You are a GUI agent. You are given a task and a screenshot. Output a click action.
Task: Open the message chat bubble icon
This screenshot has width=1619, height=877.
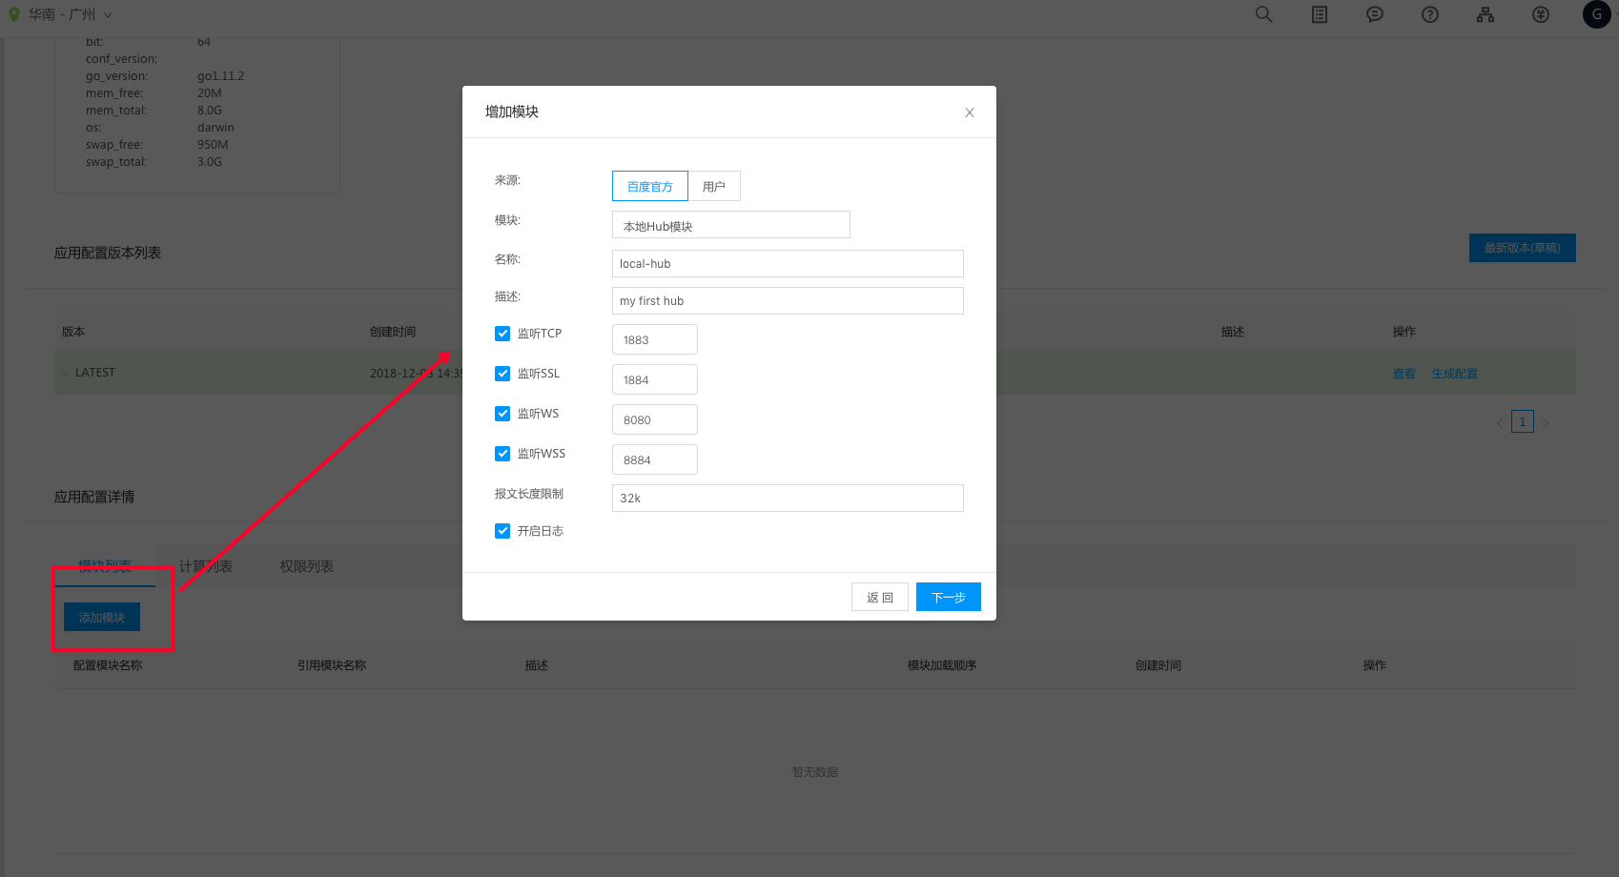1375,14
